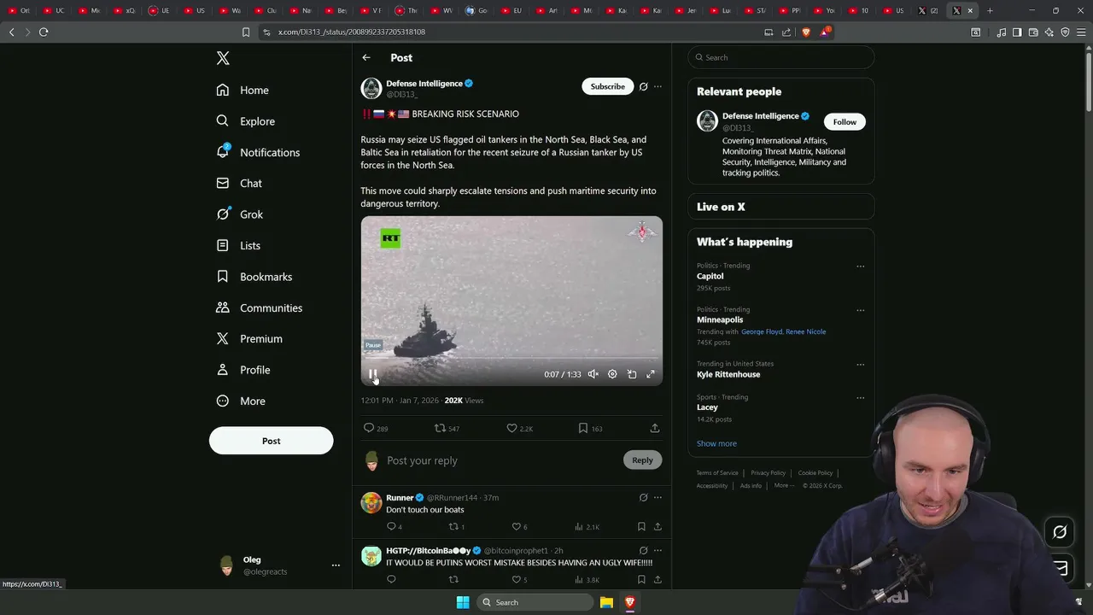Seek along the video progress bar

[x=511, y=360]
